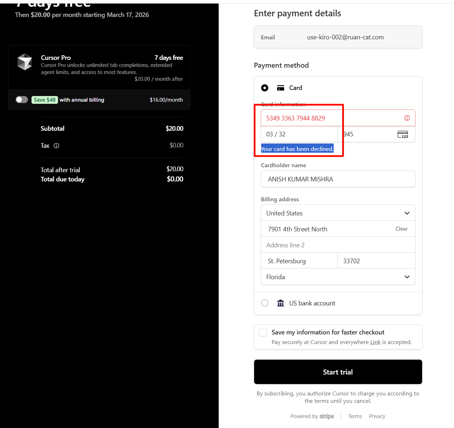Select the US bank account radio button
The width and height of the screenshot is (454, 428).
point(265,303)
